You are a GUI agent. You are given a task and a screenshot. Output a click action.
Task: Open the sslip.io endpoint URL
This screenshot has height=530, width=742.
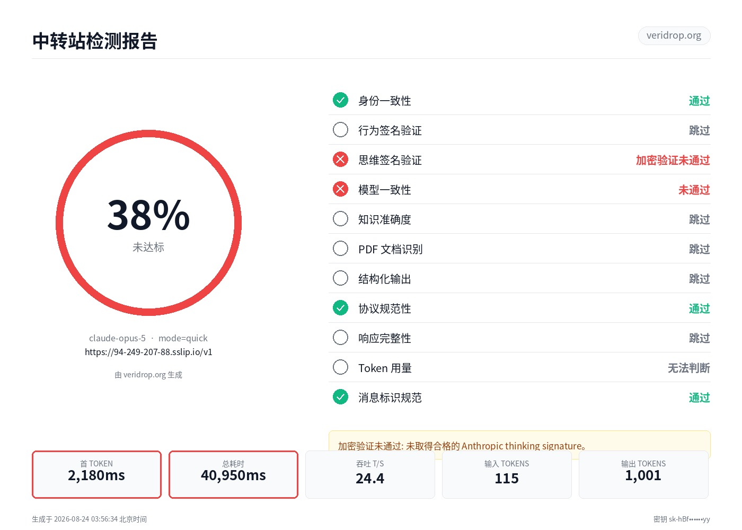pos(148,352)
